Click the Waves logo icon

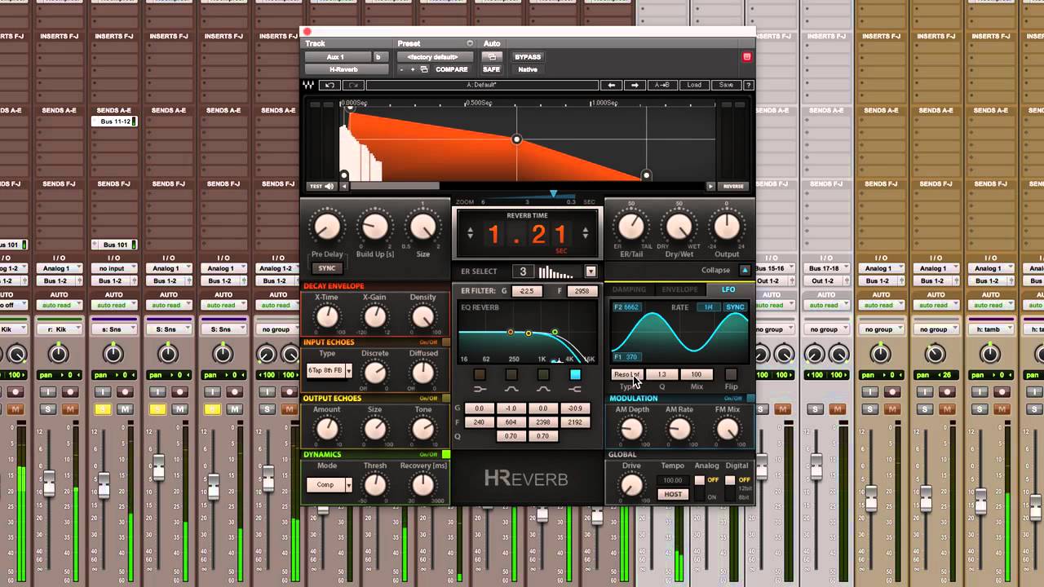pos(309,85)
